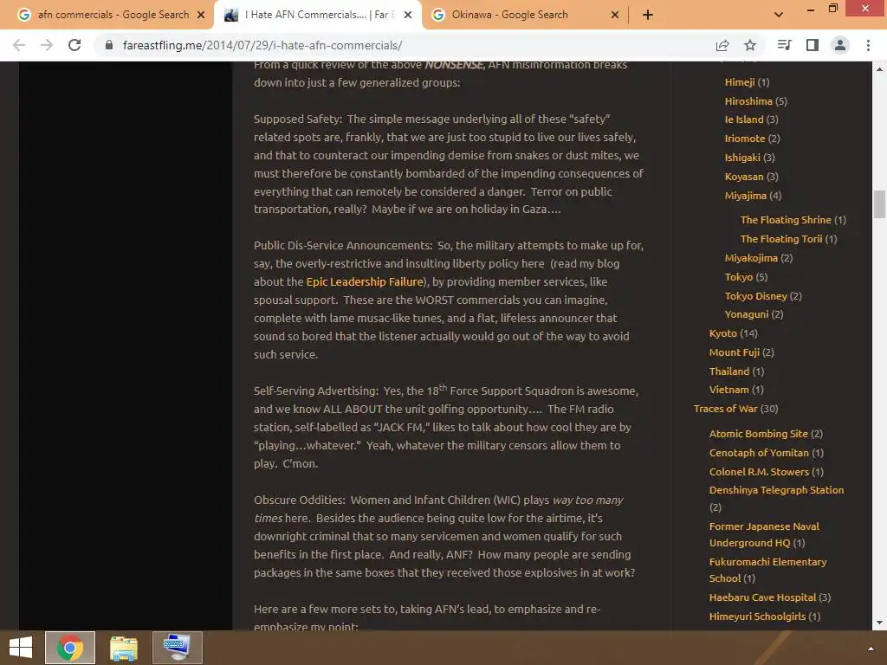Open the Ishigaki category link

(742, 158)
